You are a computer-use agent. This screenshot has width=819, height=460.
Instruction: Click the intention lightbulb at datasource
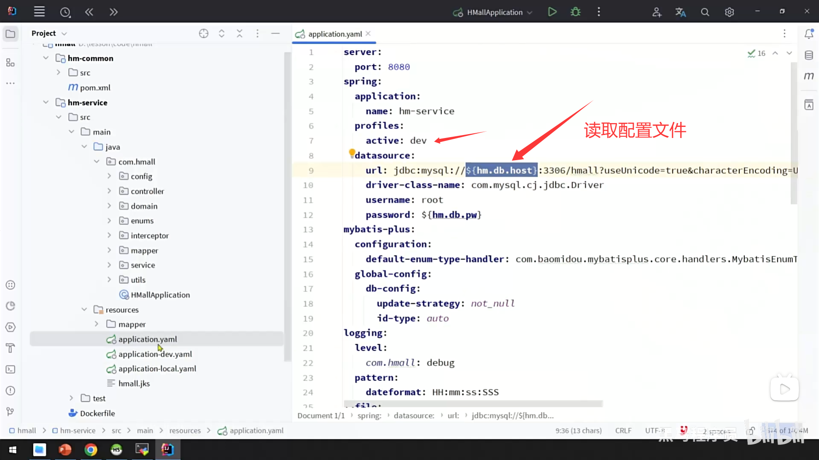(352, 152)
